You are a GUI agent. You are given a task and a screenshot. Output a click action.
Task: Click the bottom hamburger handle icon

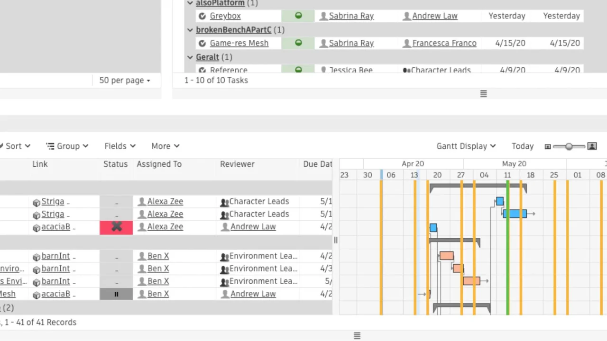coord(357,336)
